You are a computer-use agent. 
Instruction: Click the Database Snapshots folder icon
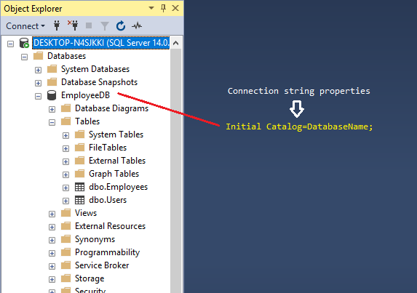(52, 82)
